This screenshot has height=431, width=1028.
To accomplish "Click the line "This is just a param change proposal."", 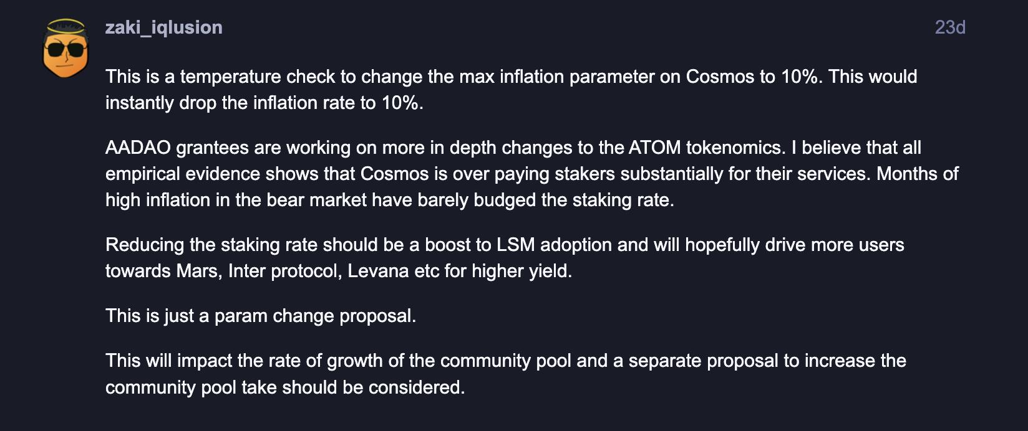I will (260, 316).
